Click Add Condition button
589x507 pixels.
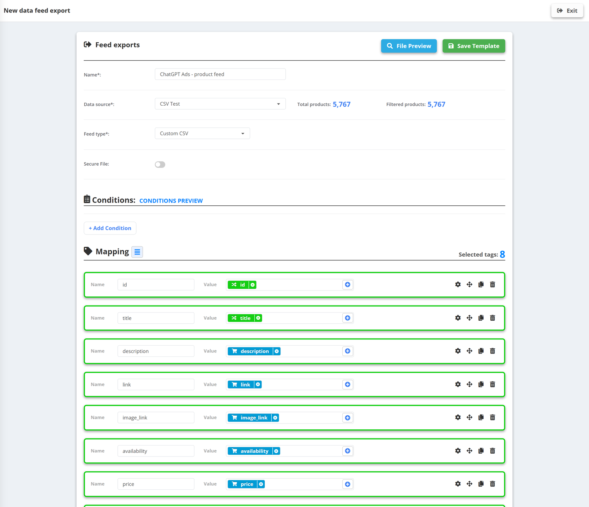coord(110,228)
